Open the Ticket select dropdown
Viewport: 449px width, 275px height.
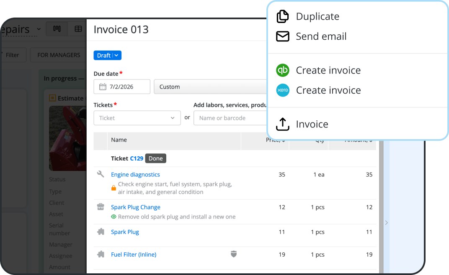click(137, 118)
